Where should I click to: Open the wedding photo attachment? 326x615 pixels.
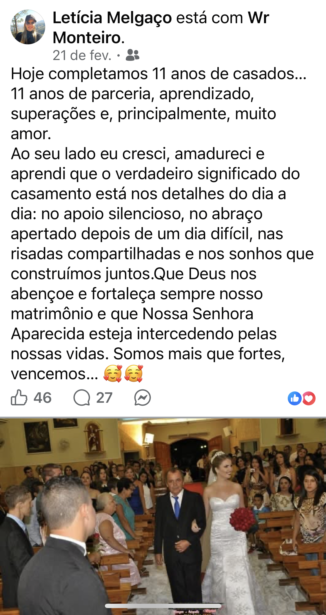tap(163, 516)
